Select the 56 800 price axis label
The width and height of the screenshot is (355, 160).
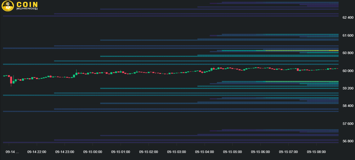point(348,141)
